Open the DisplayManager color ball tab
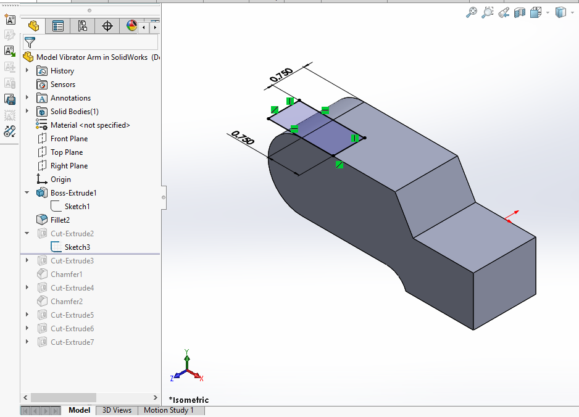 pos(131,26)
